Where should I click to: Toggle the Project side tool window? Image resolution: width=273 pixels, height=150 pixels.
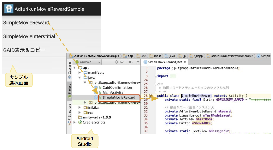point(69,91)
